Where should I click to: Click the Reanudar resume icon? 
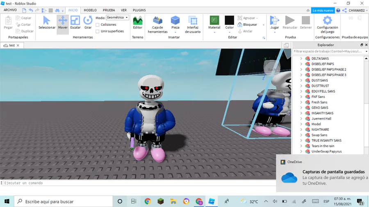pyautogui.click(x=290, y=20)
